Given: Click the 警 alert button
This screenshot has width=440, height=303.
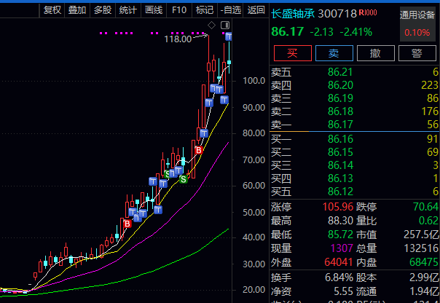Looking at the screenshot, I should click(417, 53).
